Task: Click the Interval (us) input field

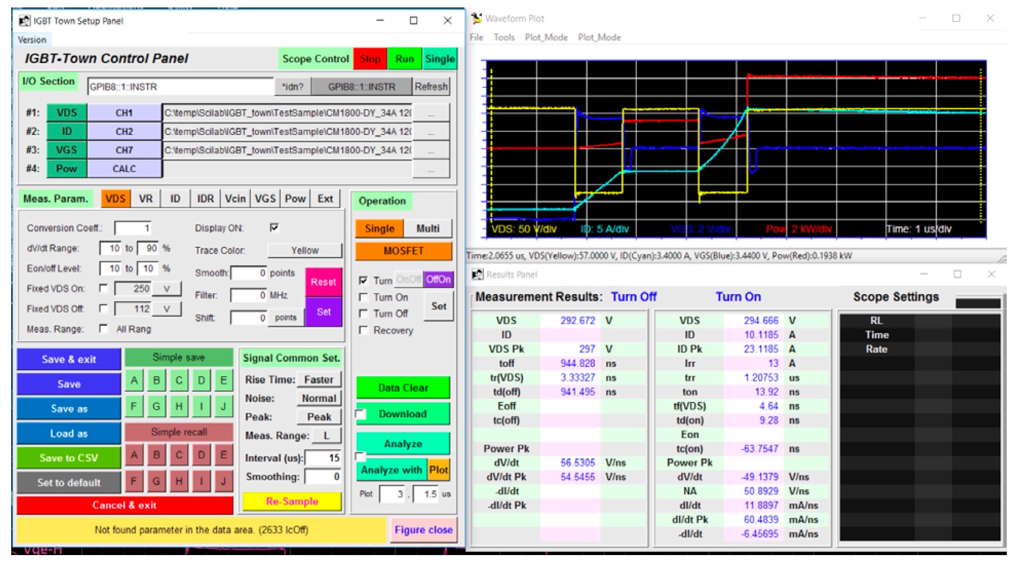Action: 323,458
